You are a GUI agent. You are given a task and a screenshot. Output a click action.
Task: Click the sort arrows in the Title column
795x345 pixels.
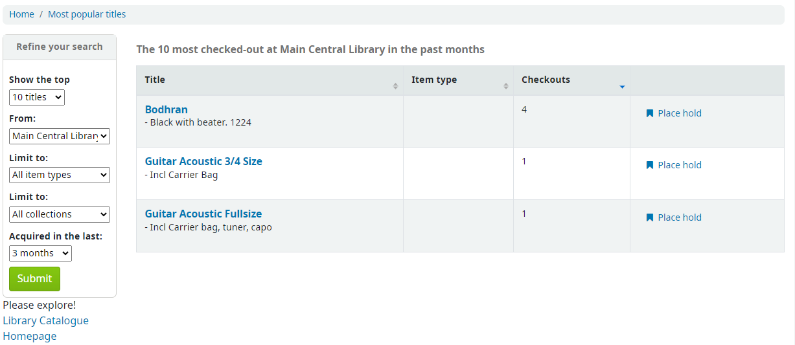pyautogui.click(x=395, y=86)
